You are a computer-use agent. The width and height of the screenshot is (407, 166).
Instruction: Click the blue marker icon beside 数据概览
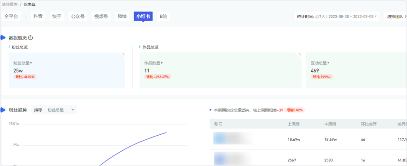point(3,38)
